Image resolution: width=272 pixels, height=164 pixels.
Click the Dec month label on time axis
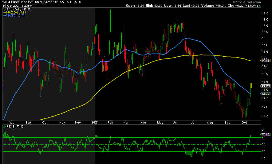click(78, 123)
